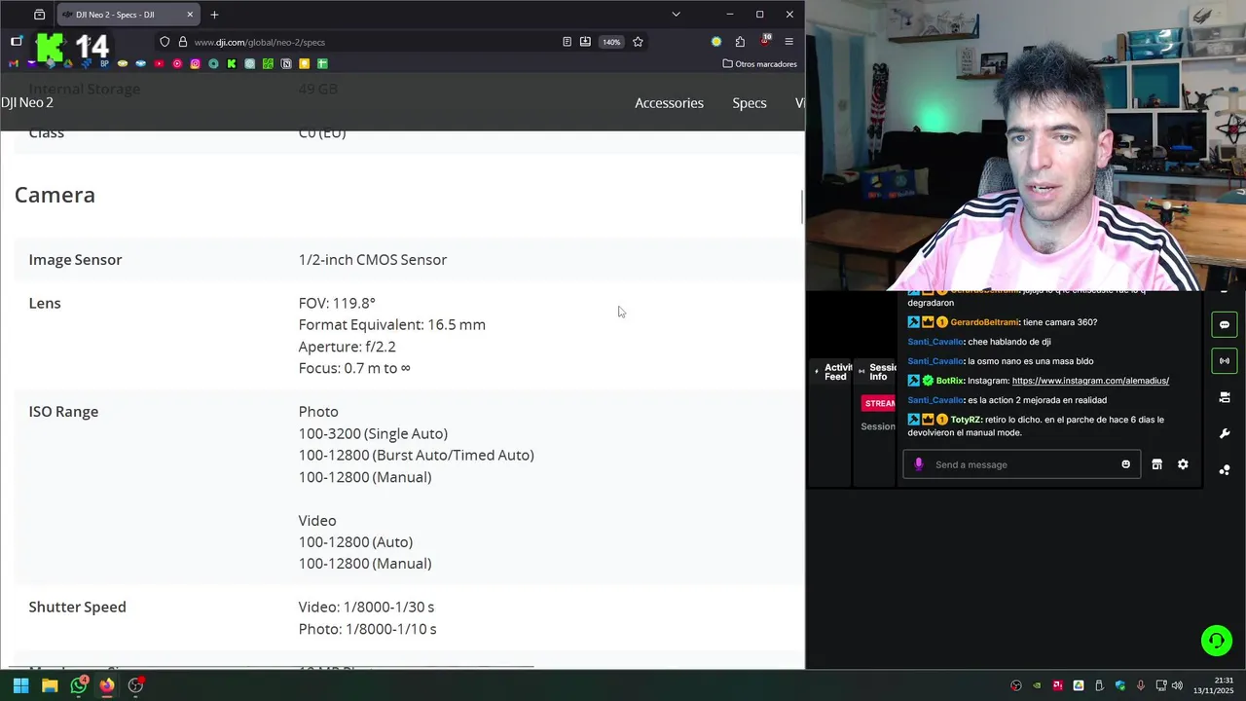This screenshot has height=701, width=1246.
Task: Click the red extension with badge
Action: coord(765,41)
